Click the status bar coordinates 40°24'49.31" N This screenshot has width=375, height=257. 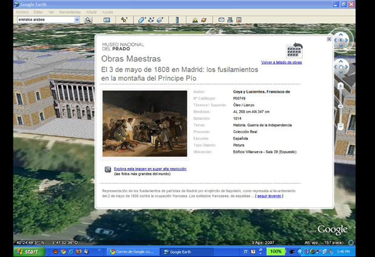pyautogui.click(x=30, y=242)
